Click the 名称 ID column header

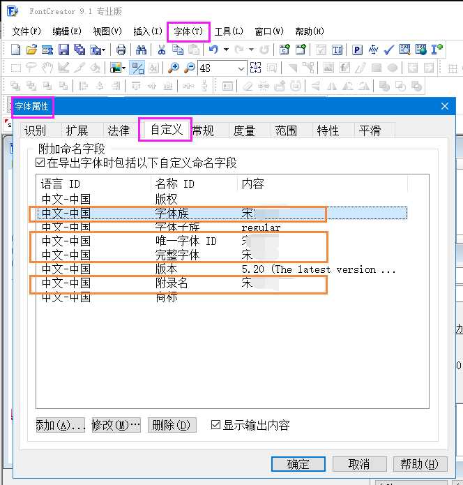(x=194, y=184)
